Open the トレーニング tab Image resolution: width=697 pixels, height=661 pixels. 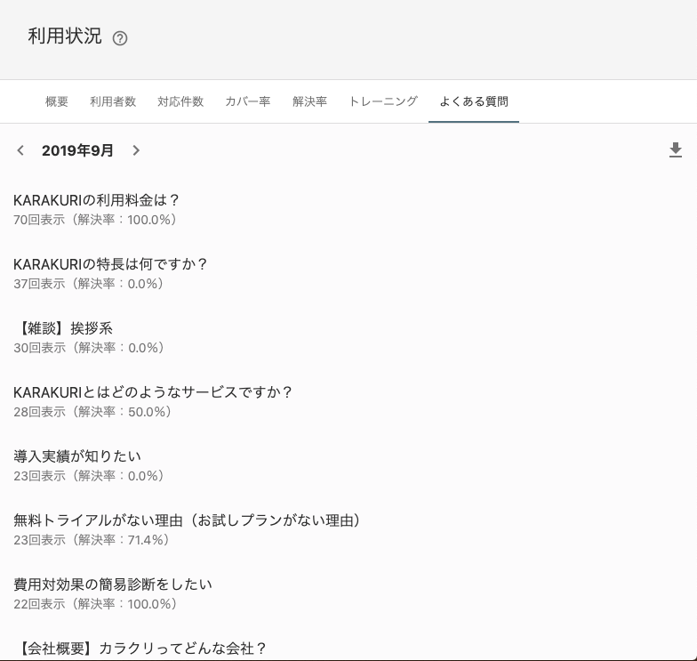coord(383,101)
